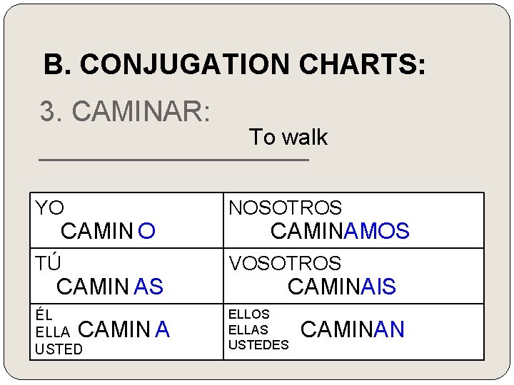
Task: Click the blue O ending of CAMINO
Action: [x=146, y=231]
